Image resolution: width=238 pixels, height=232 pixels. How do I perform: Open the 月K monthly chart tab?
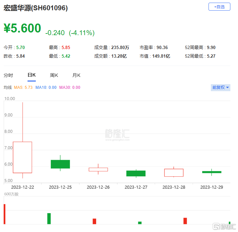coord(76,75)
